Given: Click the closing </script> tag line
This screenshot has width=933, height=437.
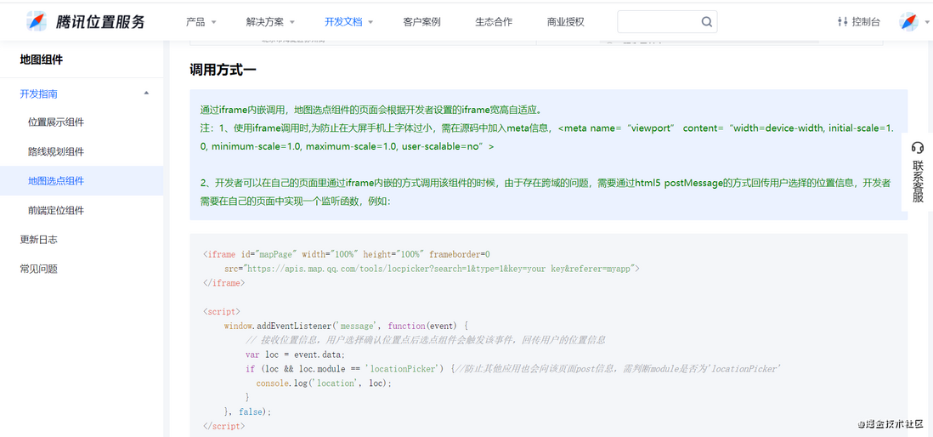Looking at the screenshot, I should [x=223, y=426].
